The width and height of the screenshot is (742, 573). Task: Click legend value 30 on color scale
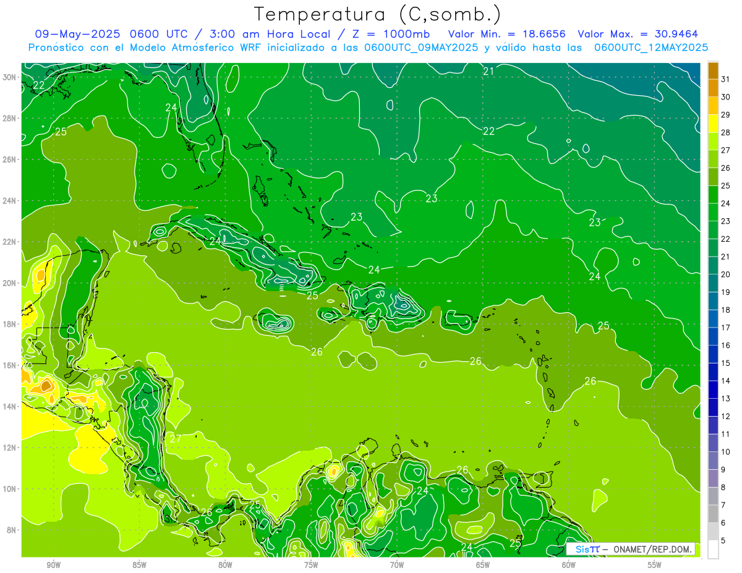coord(725,97)
